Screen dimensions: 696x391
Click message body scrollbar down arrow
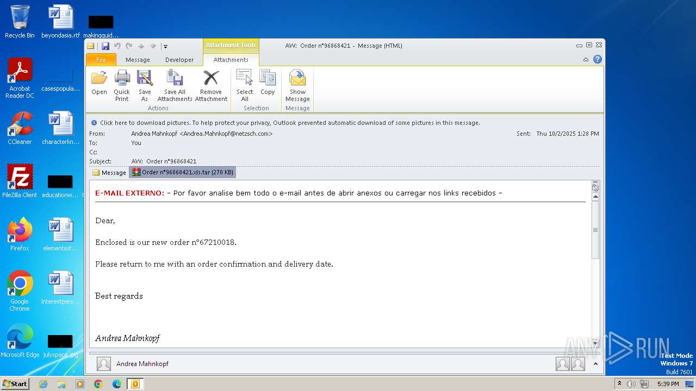(595, 343)
